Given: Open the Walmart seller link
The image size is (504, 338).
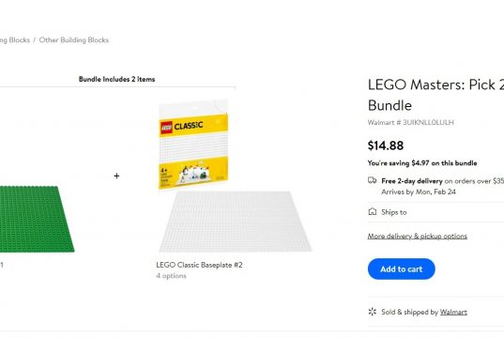Looking at the screenshot, I should point(453,312).
